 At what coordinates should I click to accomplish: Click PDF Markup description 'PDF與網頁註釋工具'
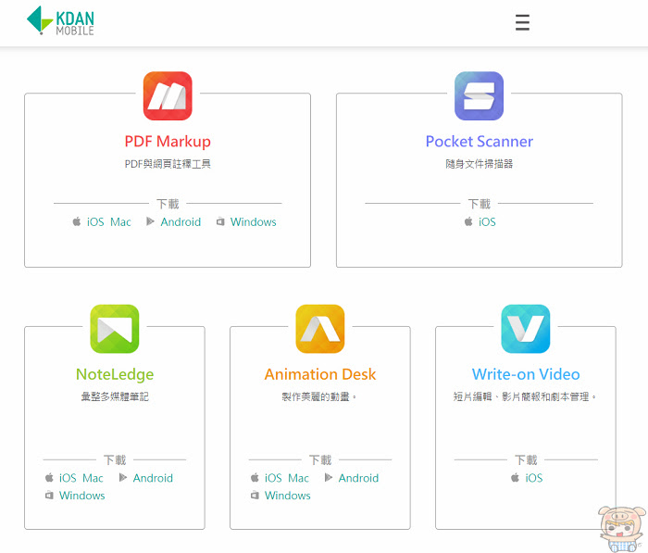[168, 164]
